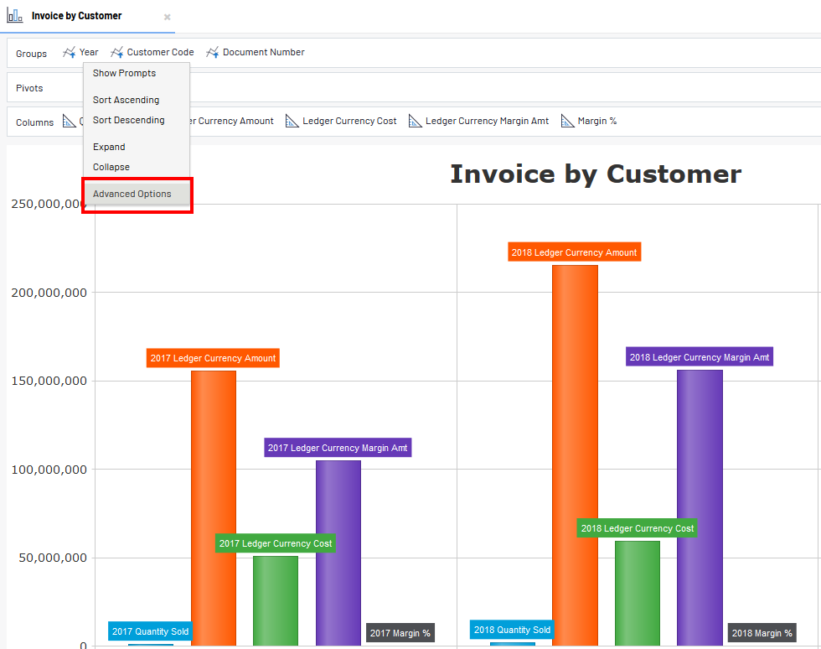
Task: Click the first column icon beside Columns label
Action: [x=70, y=122]
